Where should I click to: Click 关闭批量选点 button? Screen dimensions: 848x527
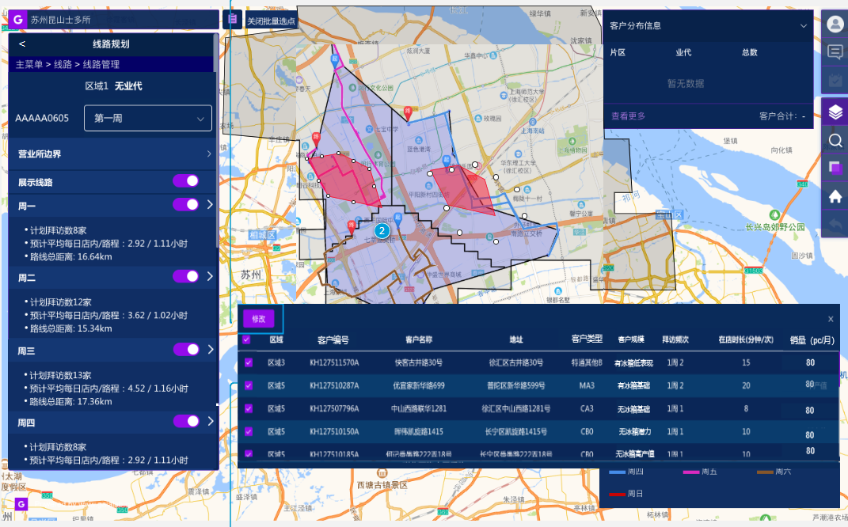(272, 21)
